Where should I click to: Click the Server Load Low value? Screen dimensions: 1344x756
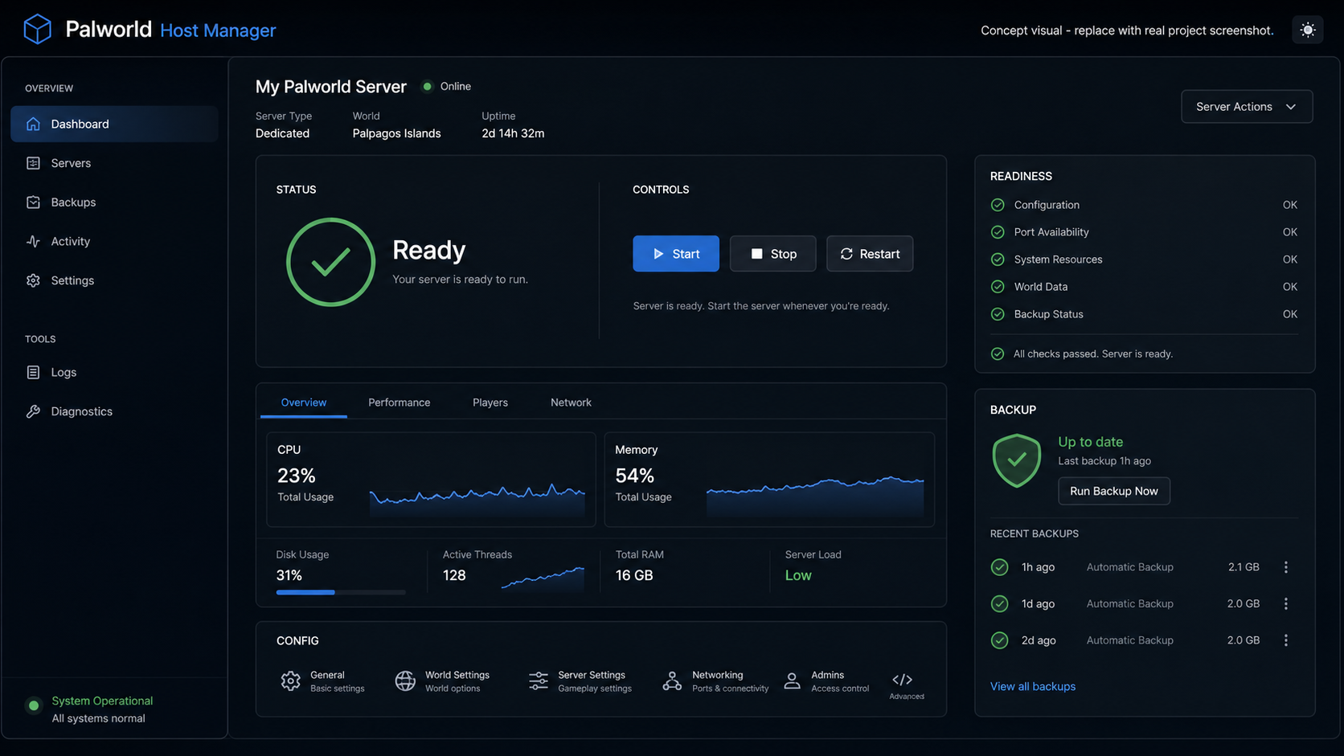[798, 575]
